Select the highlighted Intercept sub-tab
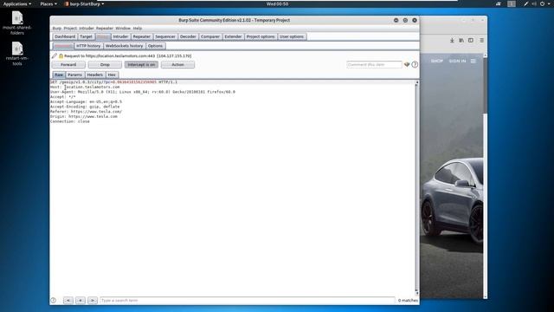Viewport: 554px width, 312px height. [x=63, y=46]
